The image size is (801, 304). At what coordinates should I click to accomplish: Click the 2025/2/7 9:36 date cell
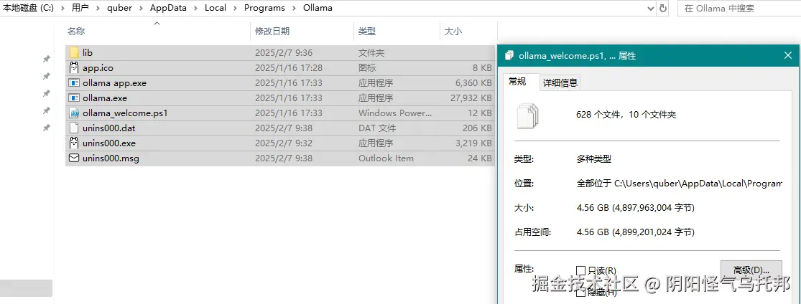point(284,52)
